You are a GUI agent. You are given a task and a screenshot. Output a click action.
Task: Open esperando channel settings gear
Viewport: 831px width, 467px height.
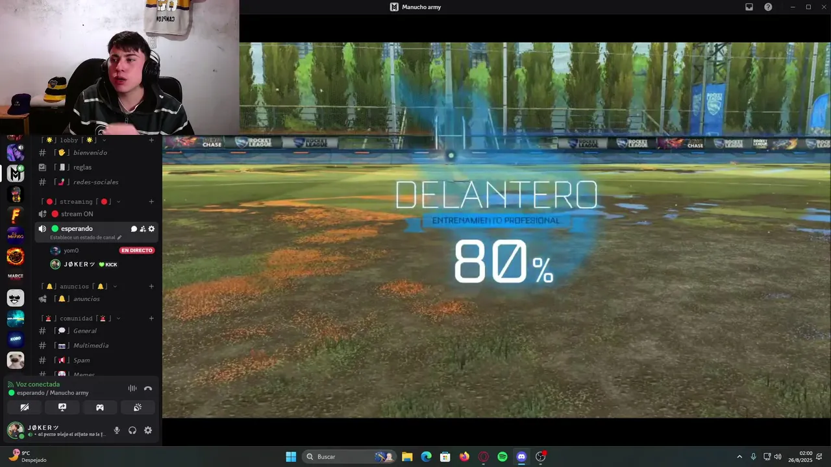[151, 229]
